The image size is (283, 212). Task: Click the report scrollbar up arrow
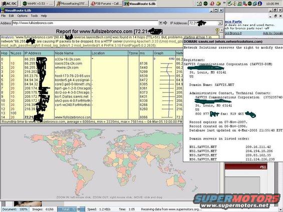click(222, 30)
